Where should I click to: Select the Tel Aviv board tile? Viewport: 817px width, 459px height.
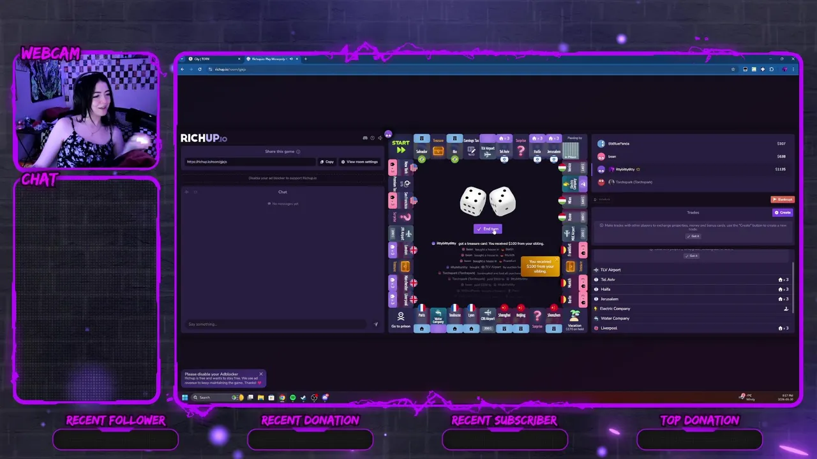click(x=504, y=147)
